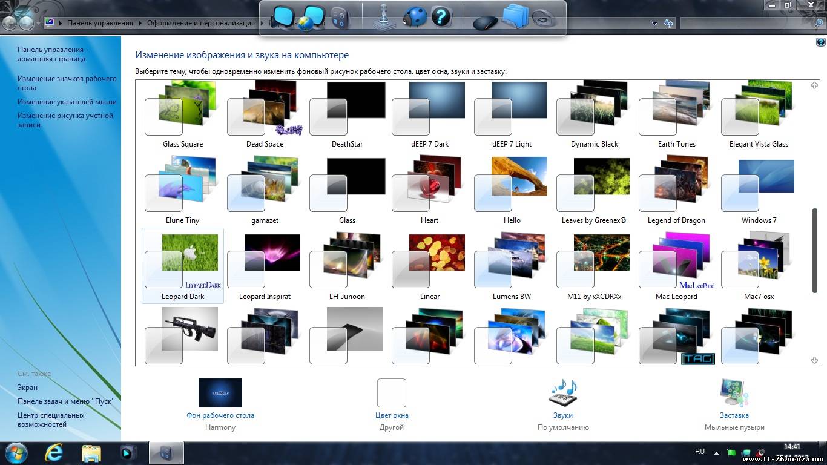Open Панель задач и меню Пуск link
This screenshot has width=827, height=465.
pyautogui.click(x=66, y=401)
